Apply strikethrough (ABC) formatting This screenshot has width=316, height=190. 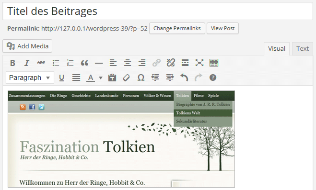point(41,63)
